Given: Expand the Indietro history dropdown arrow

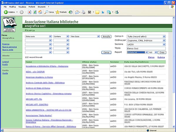Looking at the screenshot, I should click(17, 12).
